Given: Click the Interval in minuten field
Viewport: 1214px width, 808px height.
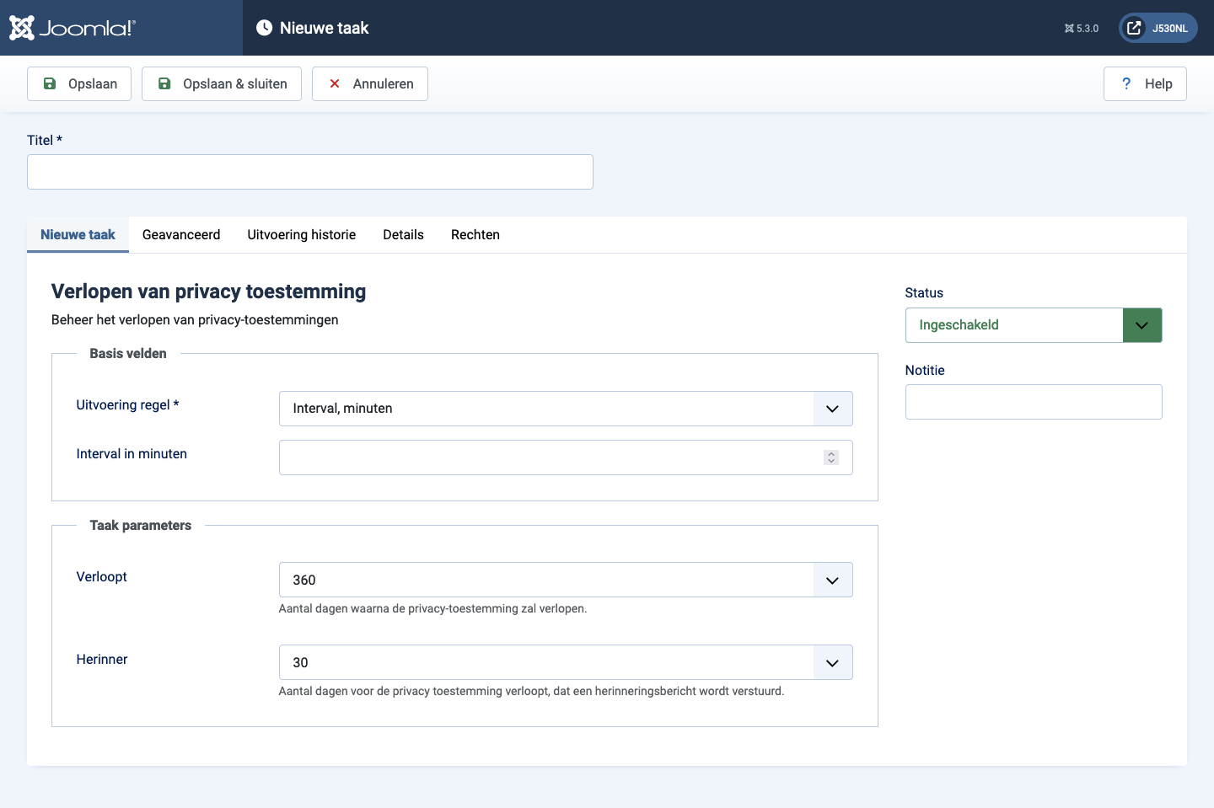Looking at the screenshot, I should coord(566,458).
